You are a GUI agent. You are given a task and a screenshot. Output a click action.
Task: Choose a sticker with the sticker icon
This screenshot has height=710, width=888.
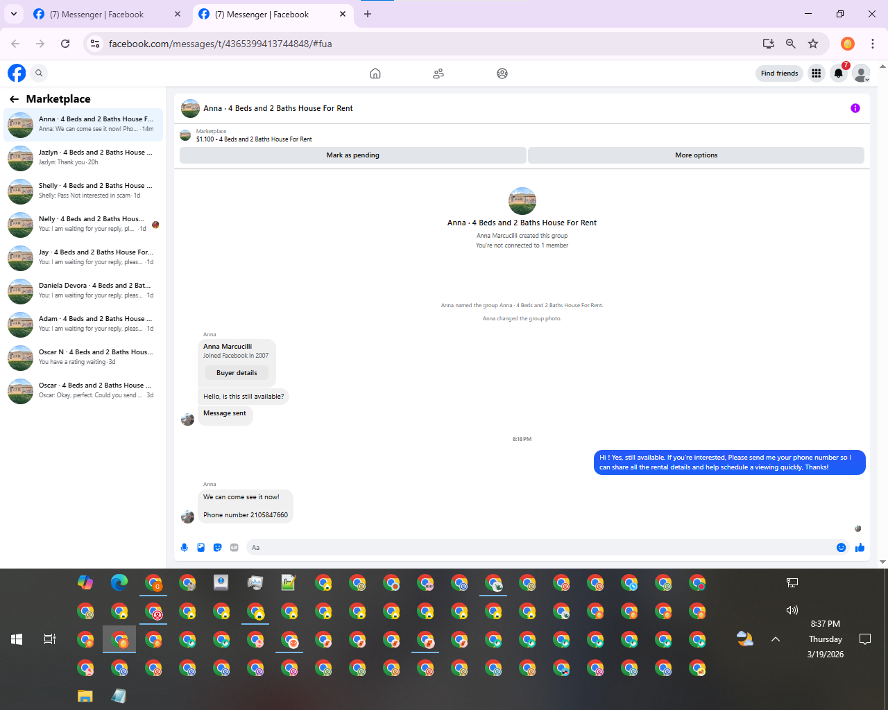tap(218, 548)
